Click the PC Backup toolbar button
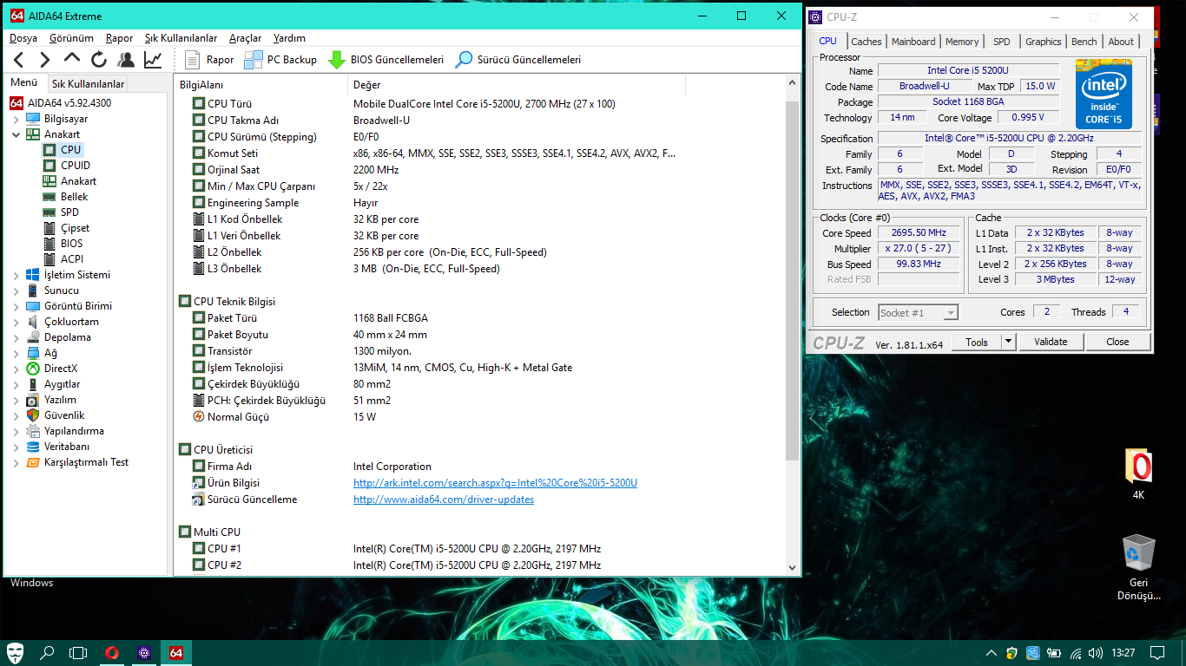Screen dimensions: 1186x666 pyautogui.click(x=280, y=60)
